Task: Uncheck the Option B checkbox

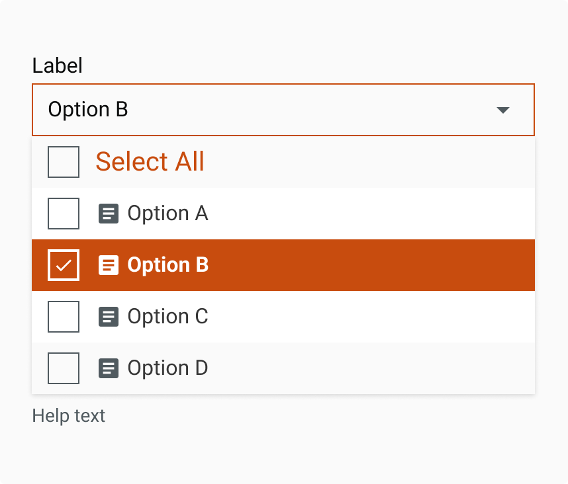Action: (64, 265)
